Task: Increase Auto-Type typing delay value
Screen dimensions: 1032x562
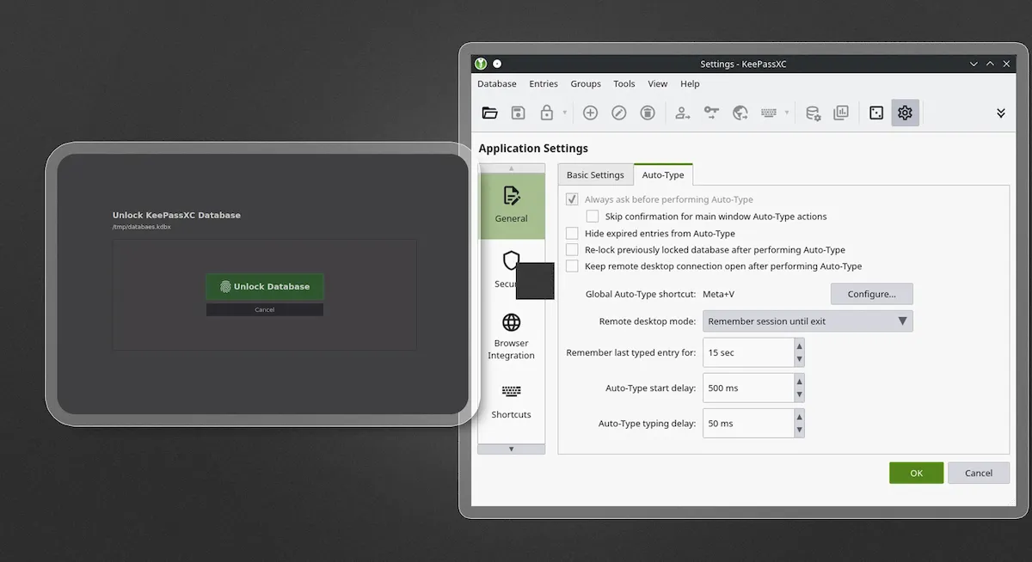Action: pyautogui.click(x=799, y=417)
